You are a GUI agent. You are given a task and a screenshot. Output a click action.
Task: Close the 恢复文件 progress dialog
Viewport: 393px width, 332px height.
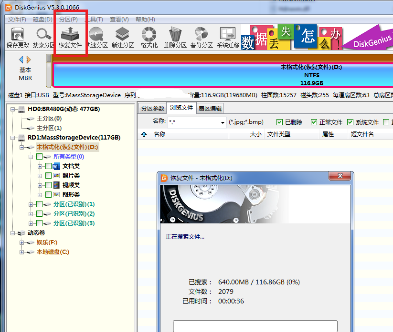(x=340, y=176)
